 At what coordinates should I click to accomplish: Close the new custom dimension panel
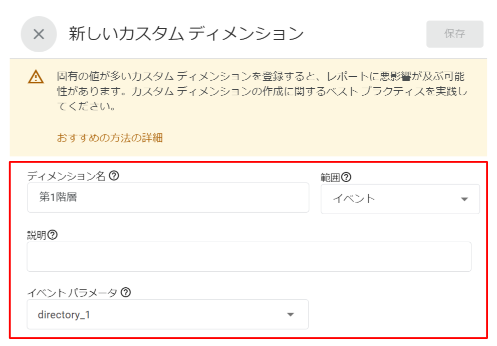[x=39, y=34]
